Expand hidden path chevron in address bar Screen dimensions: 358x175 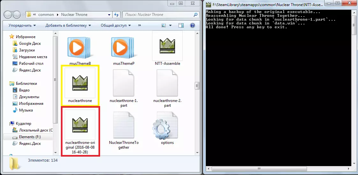[34, 15]
